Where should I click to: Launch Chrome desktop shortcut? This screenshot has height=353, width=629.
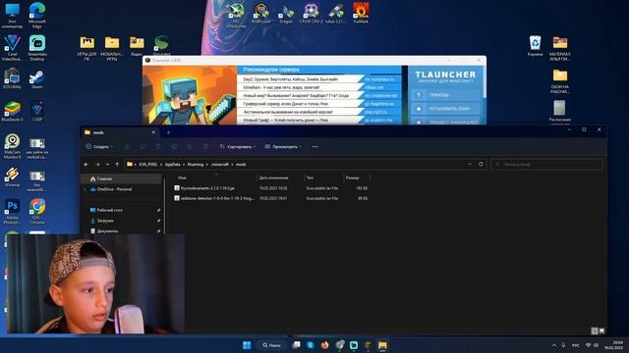37,212
